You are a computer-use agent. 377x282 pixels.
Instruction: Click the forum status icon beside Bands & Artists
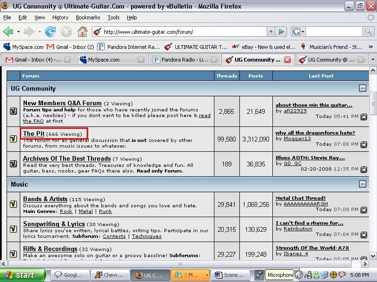14,204
